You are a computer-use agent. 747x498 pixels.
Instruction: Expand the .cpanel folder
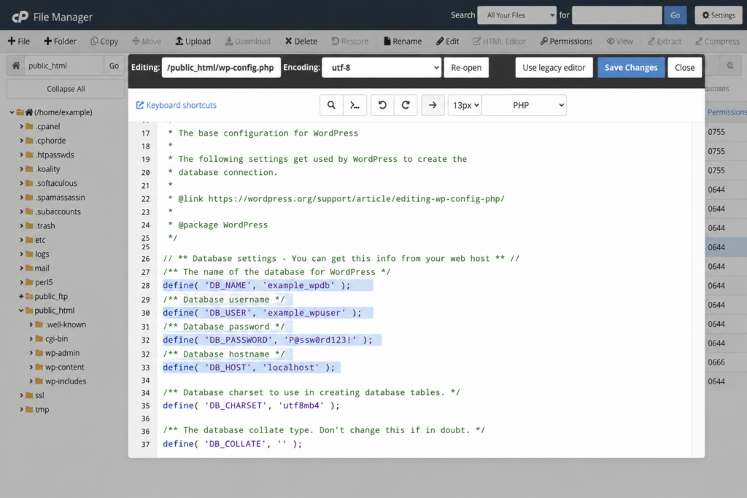tap(21, 127)
